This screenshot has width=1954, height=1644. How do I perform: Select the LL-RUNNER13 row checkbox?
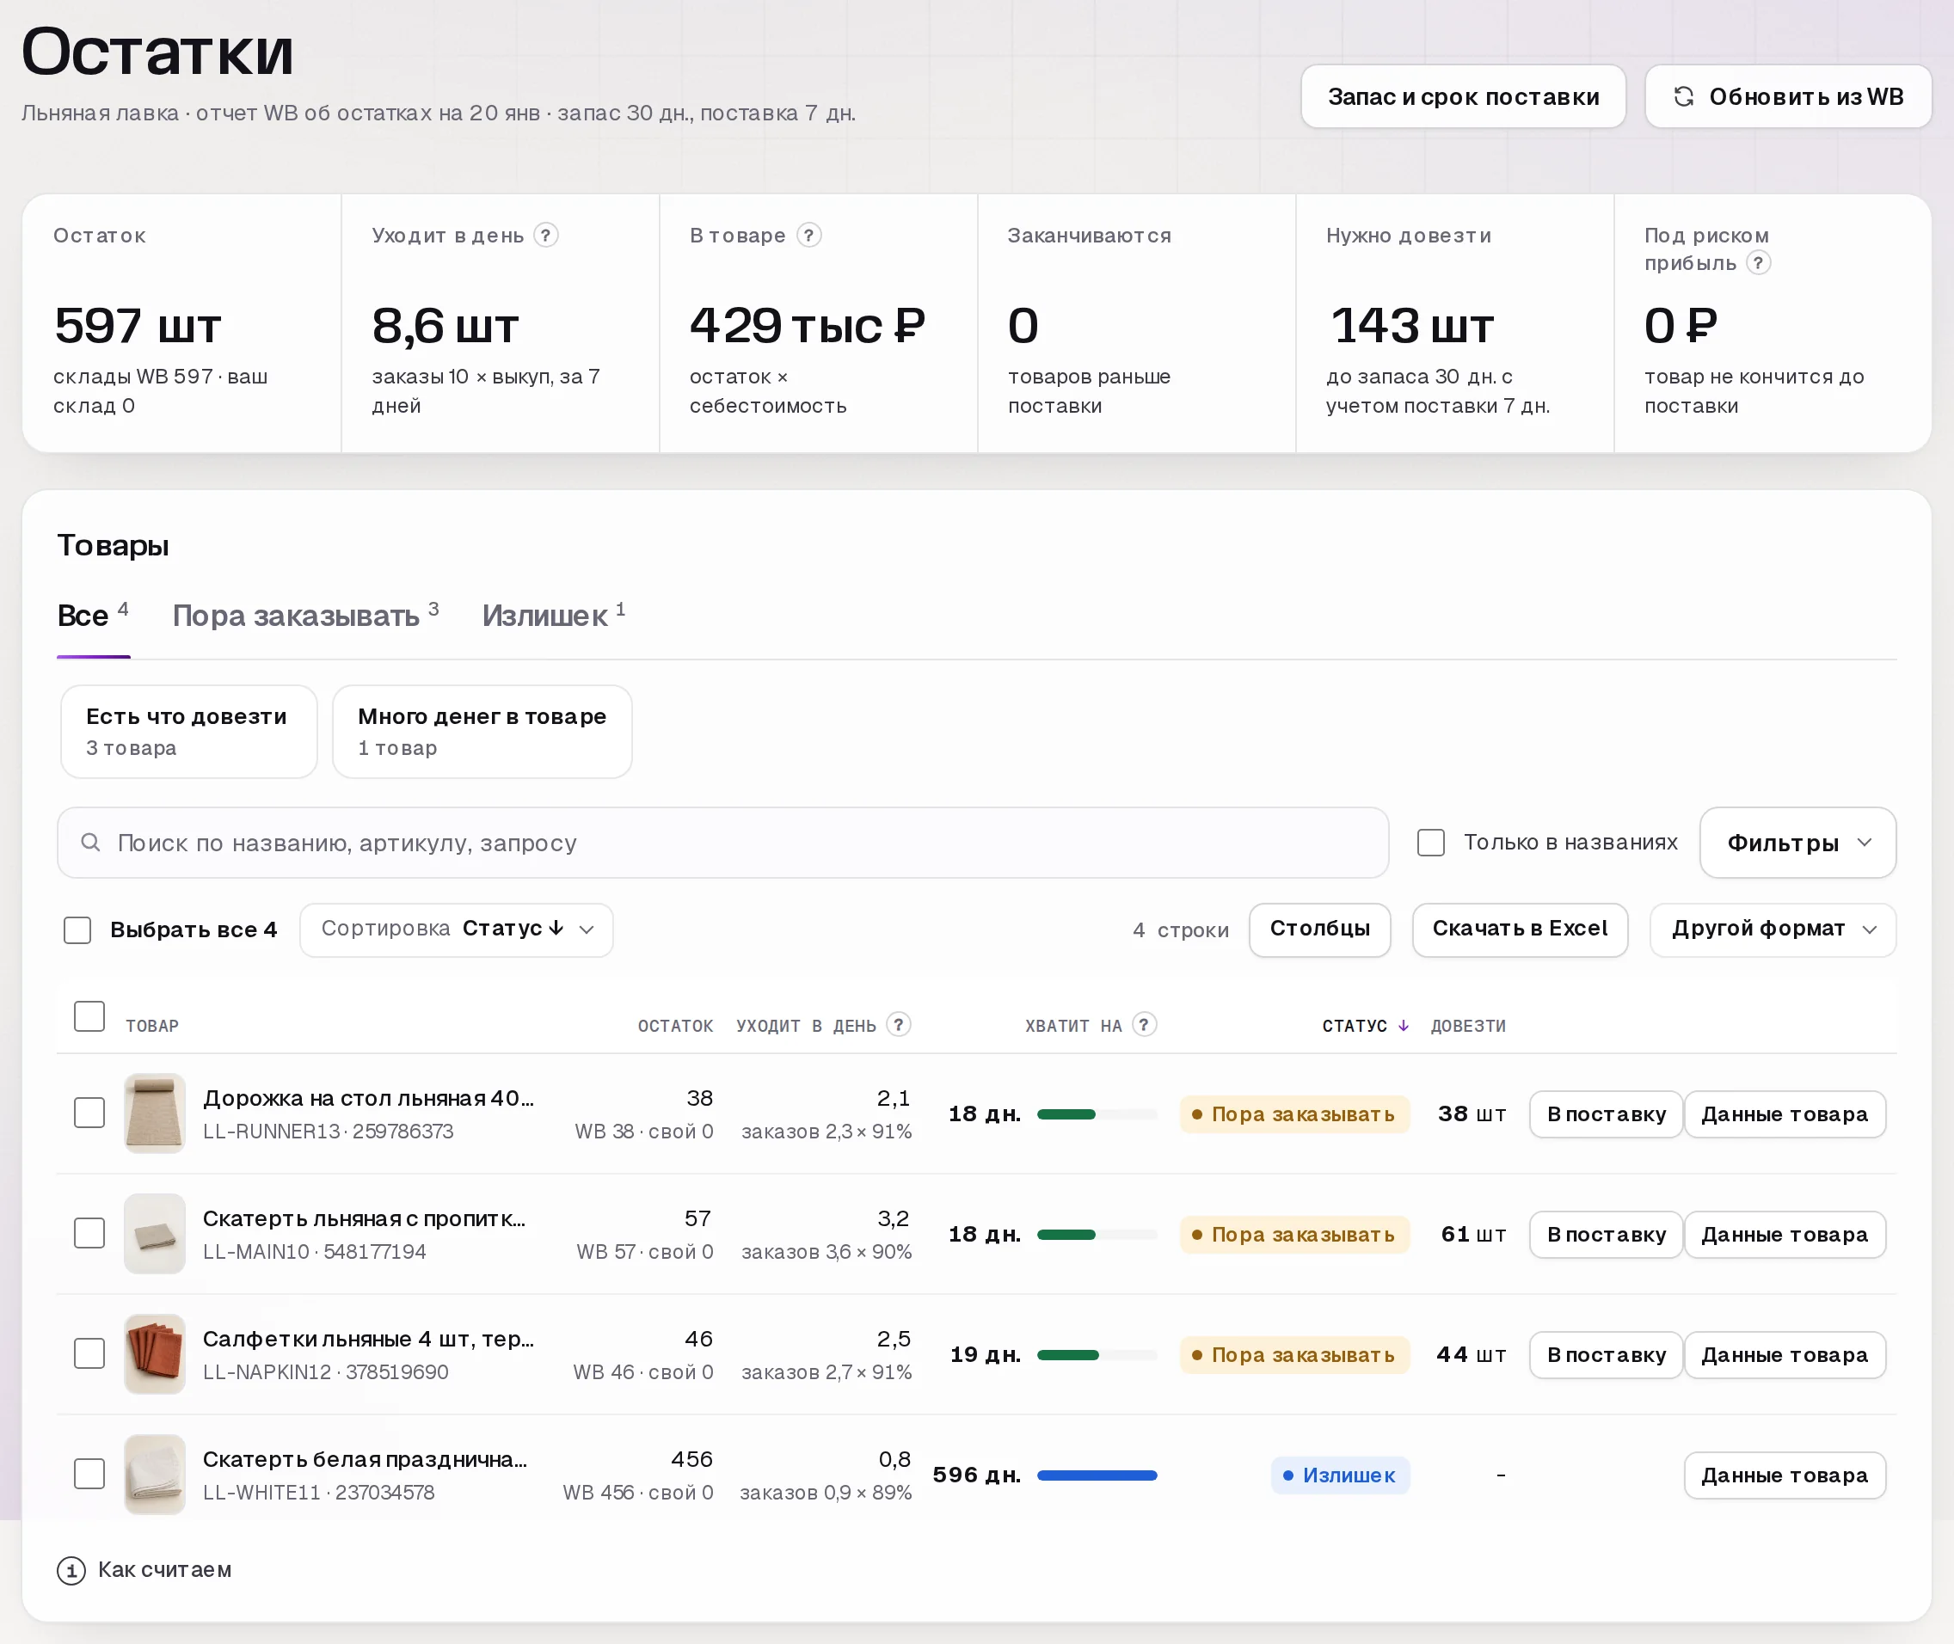pyautogui.click(x=89, y=1113)
